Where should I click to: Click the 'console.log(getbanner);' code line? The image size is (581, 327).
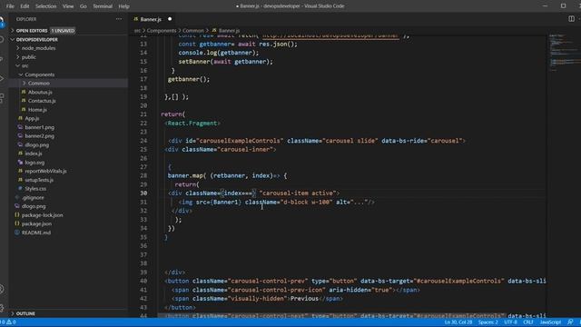point(219,53)
